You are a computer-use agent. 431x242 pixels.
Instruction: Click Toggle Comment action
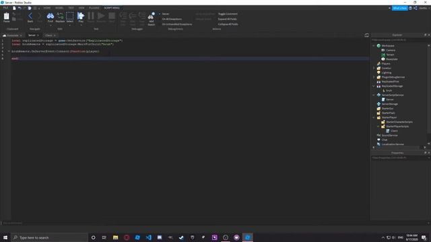(x=228, y=14)
